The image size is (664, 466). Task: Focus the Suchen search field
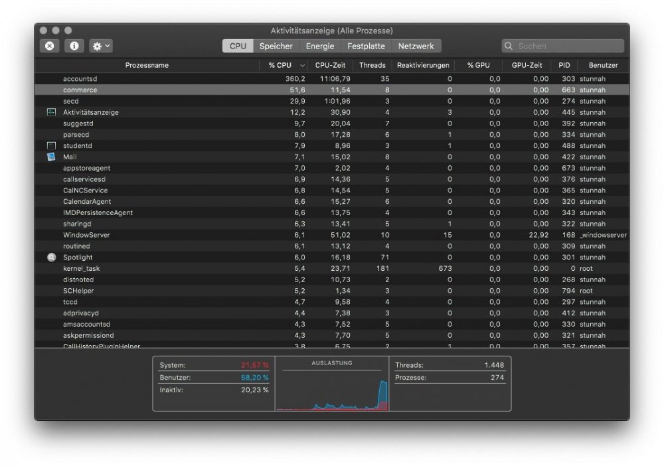point(563,46)
